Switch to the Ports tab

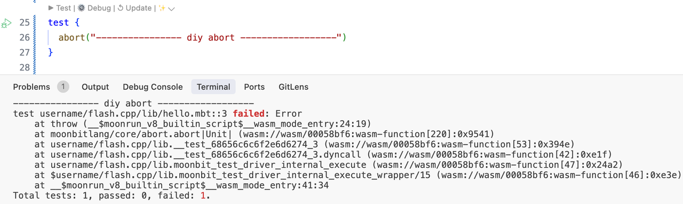click(254, 87)
